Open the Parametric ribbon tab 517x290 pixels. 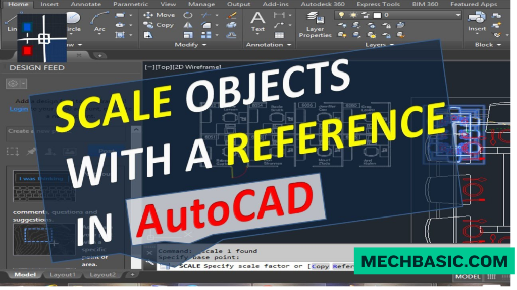[131, 4]
